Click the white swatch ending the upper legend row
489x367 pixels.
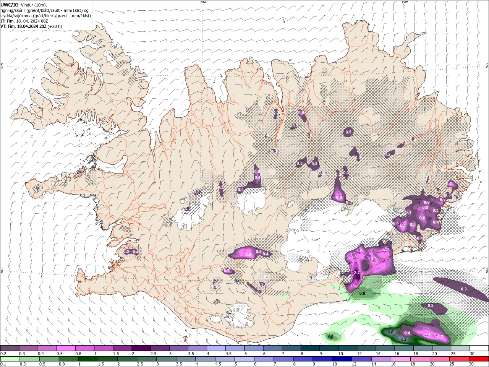click(x=479, y=348)
